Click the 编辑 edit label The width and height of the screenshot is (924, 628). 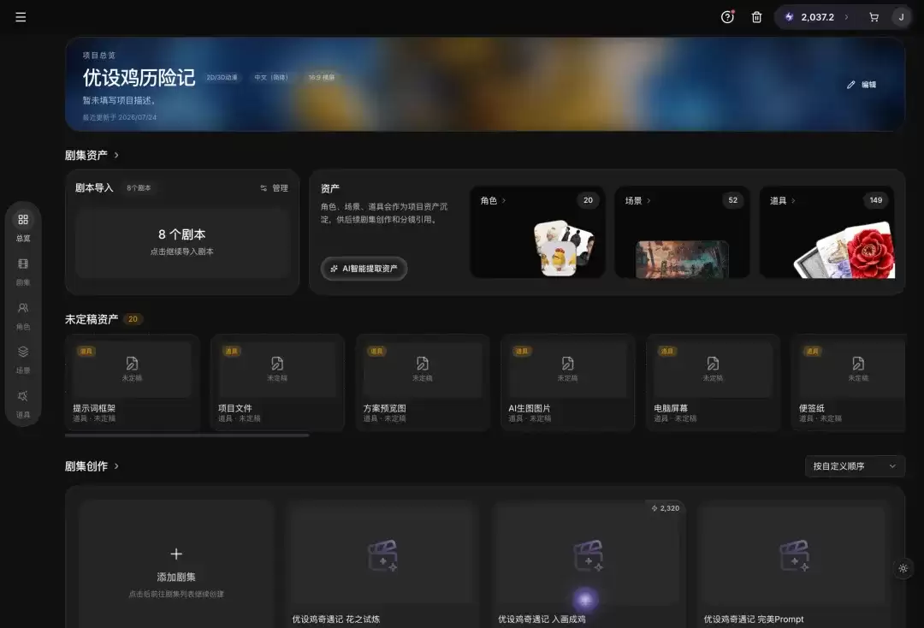pos(868,85)
